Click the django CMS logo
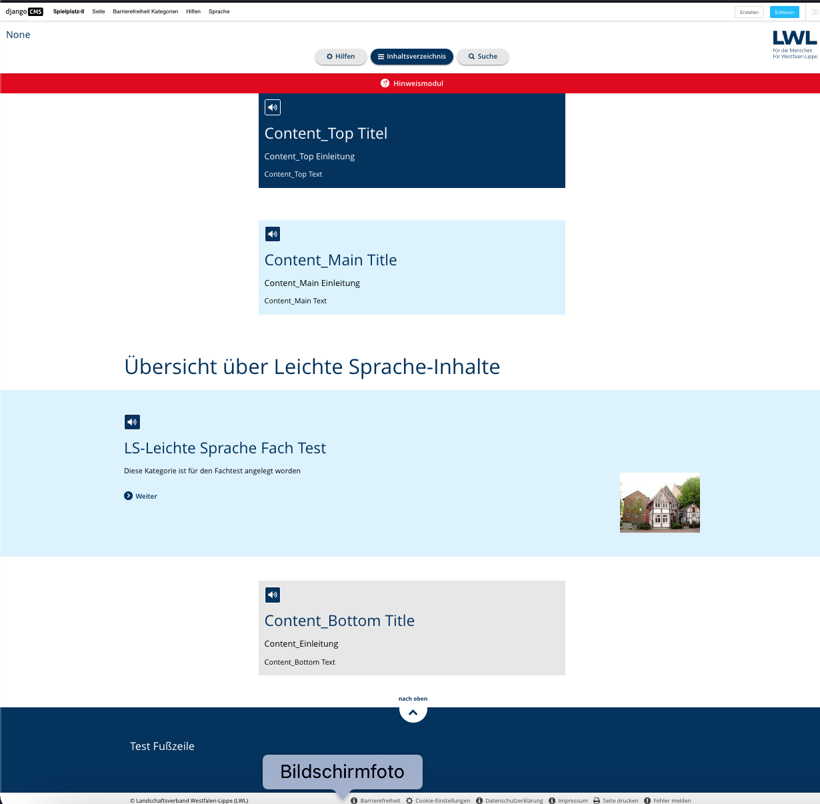This screenshot has height=804, width=820. [24, 11]
